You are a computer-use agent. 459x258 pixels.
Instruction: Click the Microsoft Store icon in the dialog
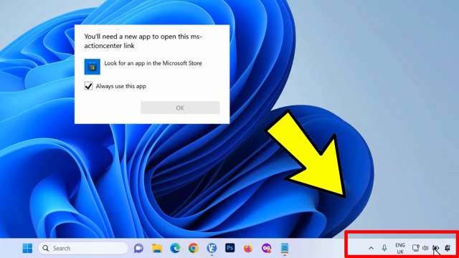pyautogui.click(x=93, y=67)
